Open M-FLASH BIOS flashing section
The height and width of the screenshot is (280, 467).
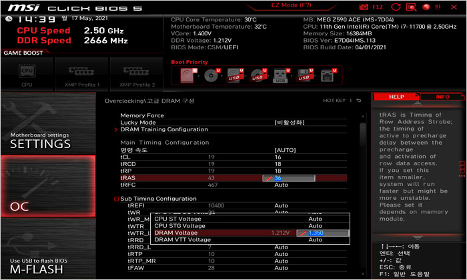click(48, 248)
